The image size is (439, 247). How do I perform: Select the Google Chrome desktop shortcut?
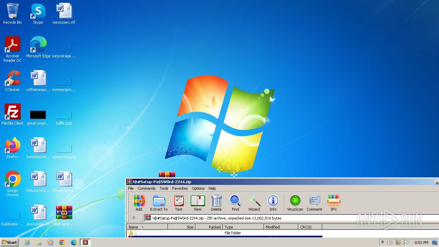12,184
